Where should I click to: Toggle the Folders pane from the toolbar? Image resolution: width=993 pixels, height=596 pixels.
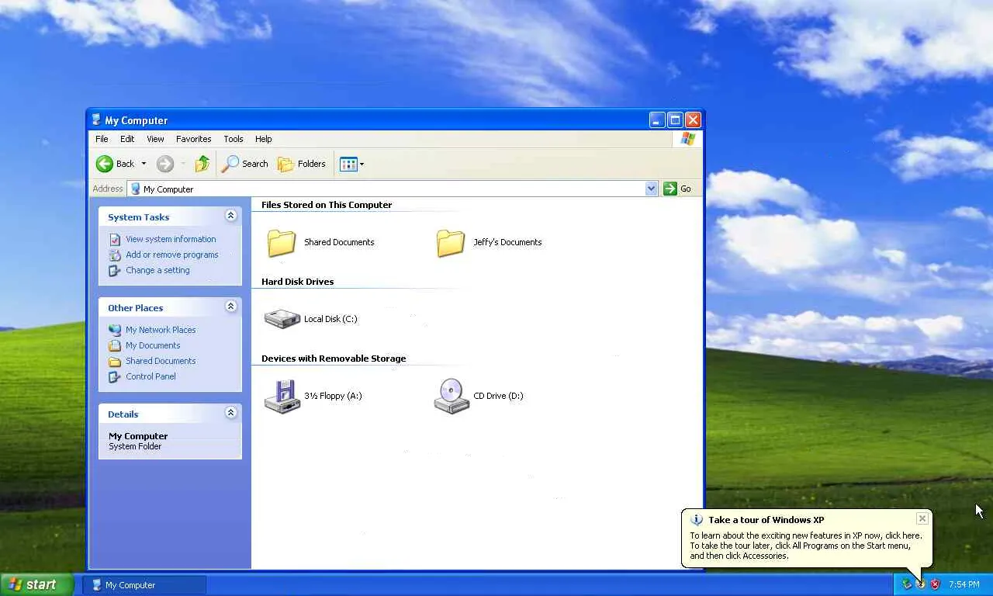[302, 164]
